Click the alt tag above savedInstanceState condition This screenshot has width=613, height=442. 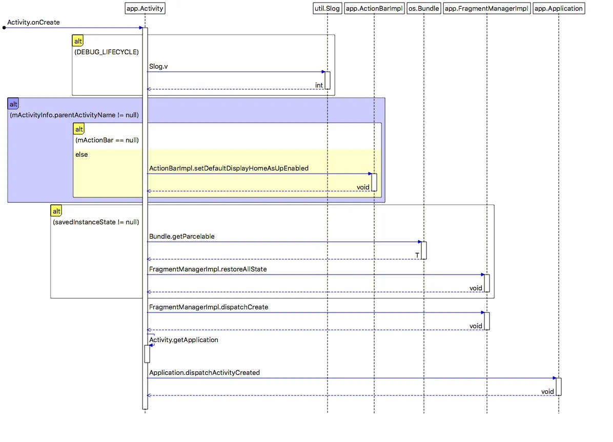pyautogui.click(x=56, y=211)
